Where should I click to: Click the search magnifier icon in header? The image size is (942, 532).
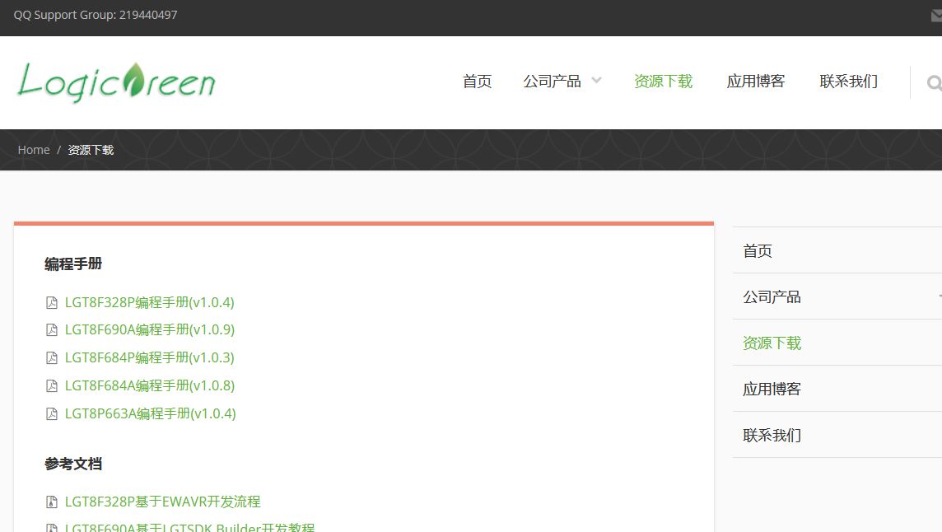tap(933, 82)
